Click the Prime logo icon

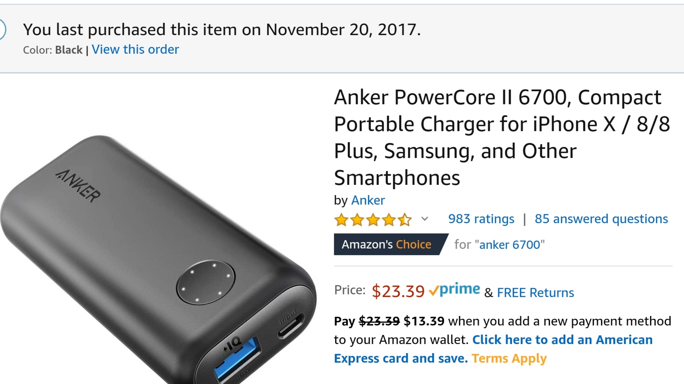(x=455, y=290)
